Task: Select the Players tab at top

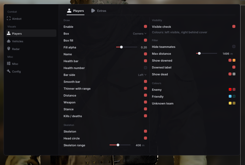Action: pos(75,11)
